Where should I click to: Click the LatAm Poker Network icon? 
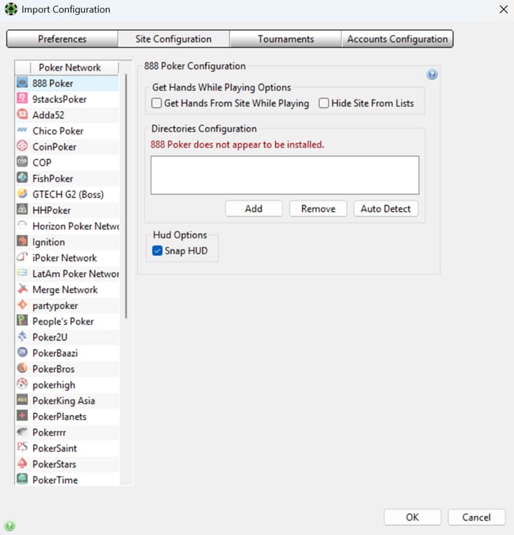pyautogui.click(x=22, y=273)
